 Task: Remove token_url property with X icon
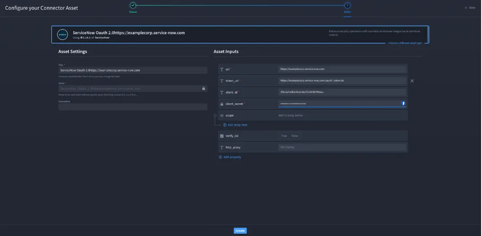pos(412,81)
